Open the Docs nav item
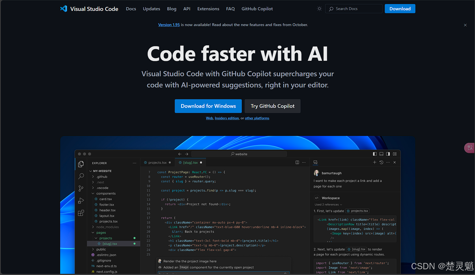 coord(131,9)
